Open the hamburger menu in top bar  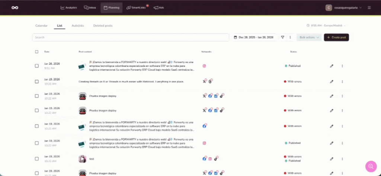[369, 7]
